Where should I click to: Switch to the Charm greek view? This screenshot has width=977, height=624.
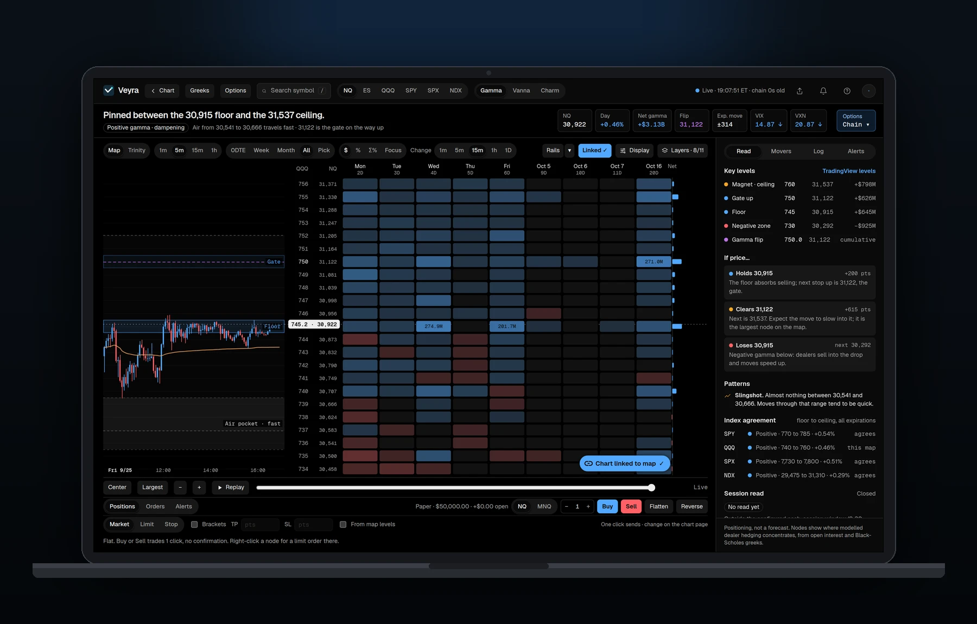point(550,91)
